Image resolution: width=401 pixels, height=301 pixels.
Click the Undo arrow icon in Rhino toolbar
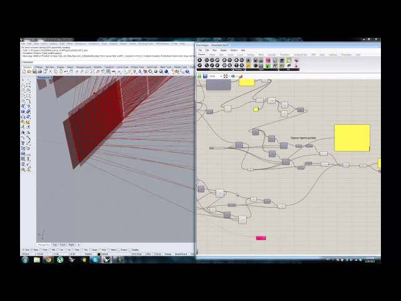[66, 71]
